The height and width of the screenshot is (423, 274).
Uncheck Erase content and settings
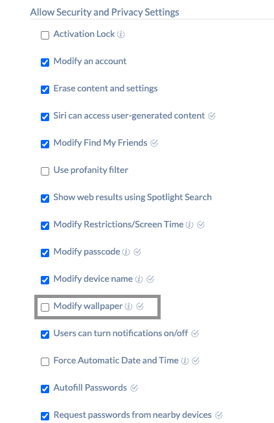pyautogui.click(x=45, y=89)
